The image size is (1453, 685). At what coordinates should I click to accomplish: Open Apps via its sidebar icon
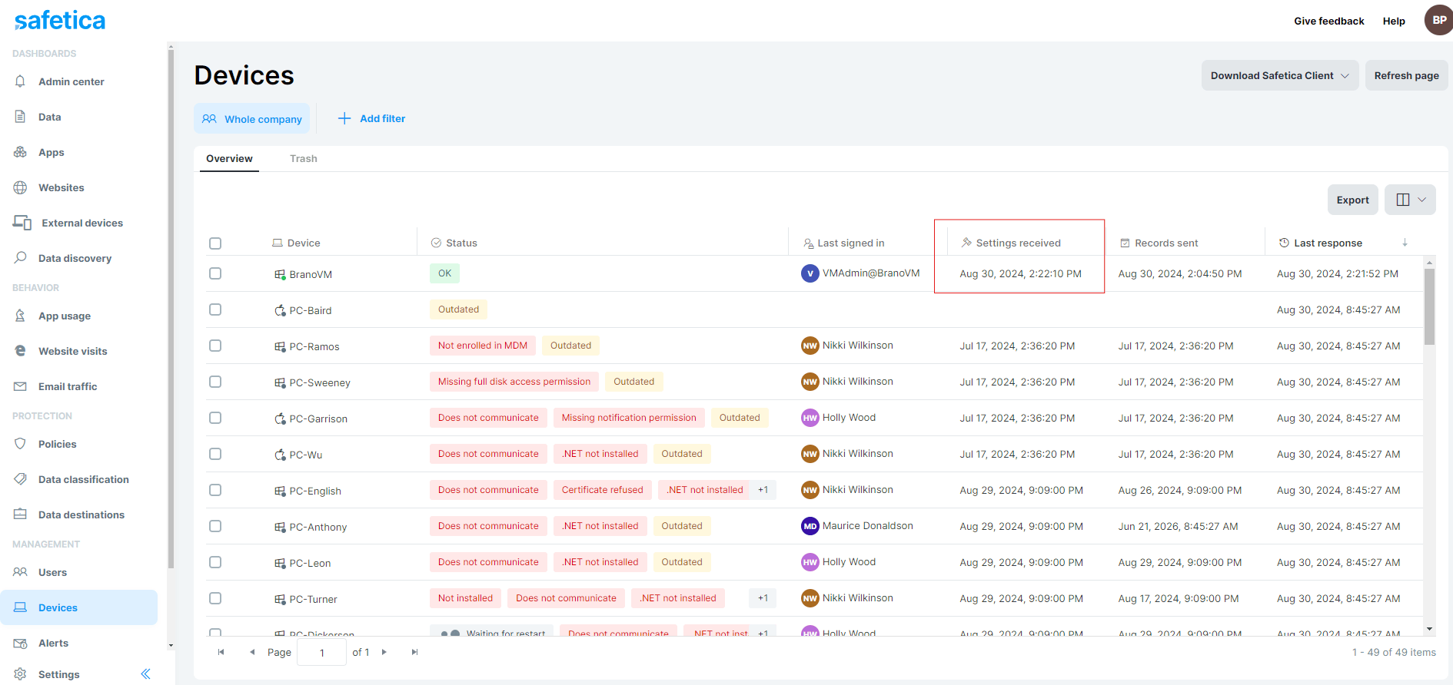(20, 152)
